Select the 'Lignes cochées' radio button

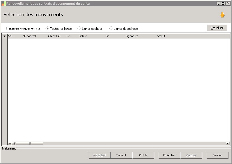tap(79, 28)
